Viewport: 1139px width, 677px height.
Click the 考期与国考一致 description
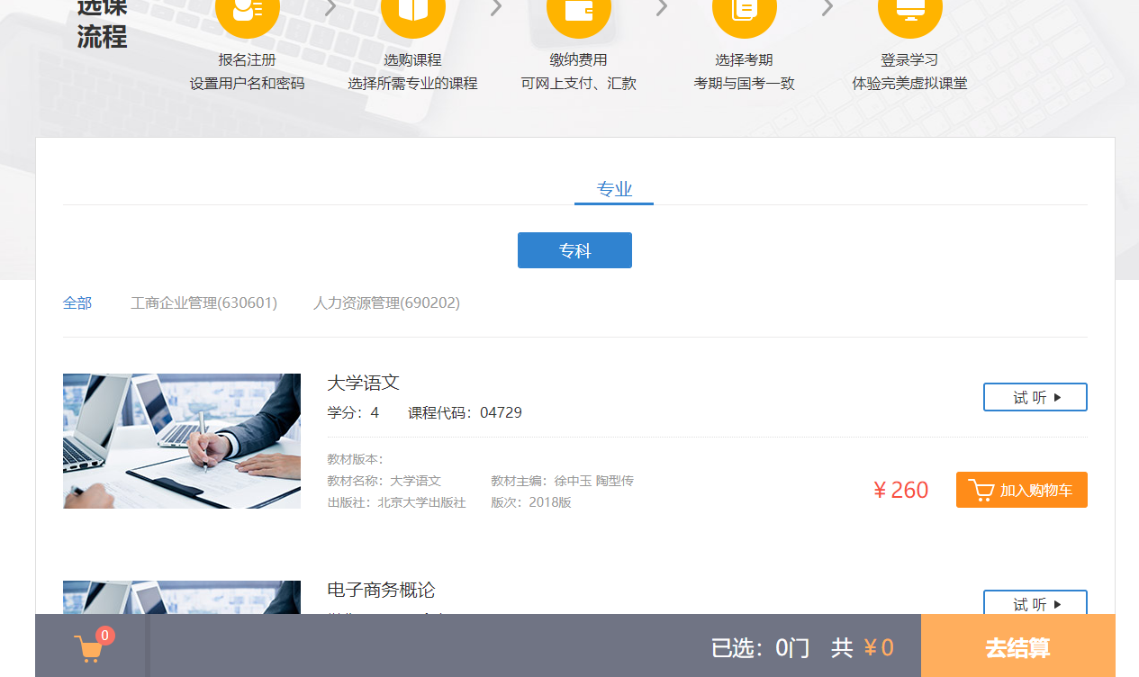click(x=745, y=84)
